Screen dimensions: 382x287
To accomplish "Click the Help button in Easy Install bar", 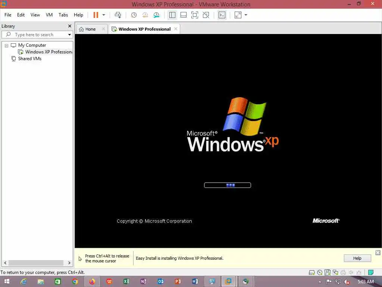I will coord(357,258).
